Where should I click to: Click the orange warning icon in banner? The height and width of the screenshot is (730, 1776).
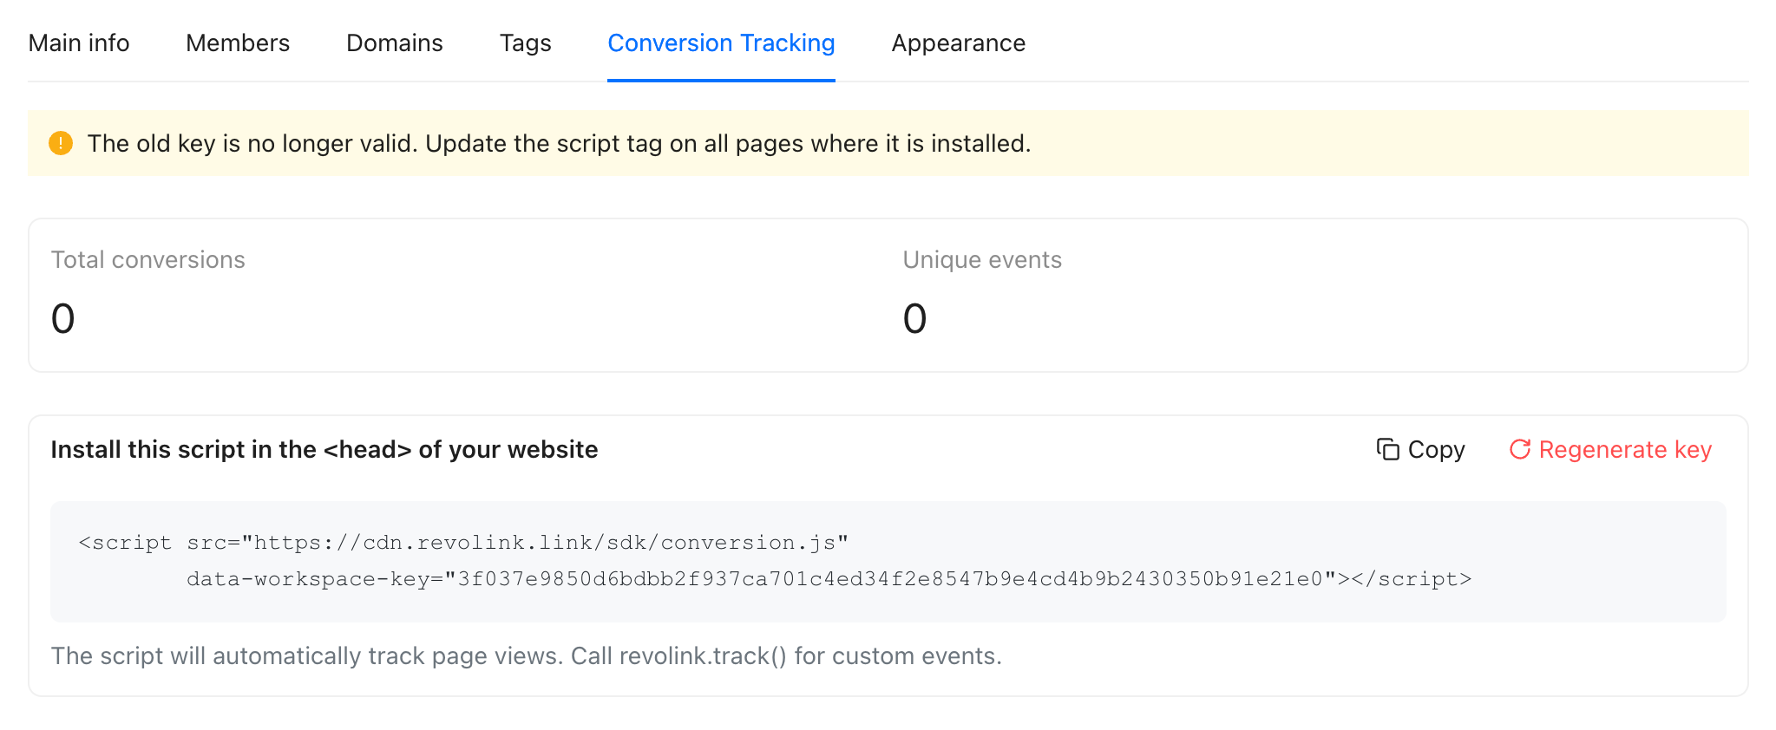(x=61, y=143)
